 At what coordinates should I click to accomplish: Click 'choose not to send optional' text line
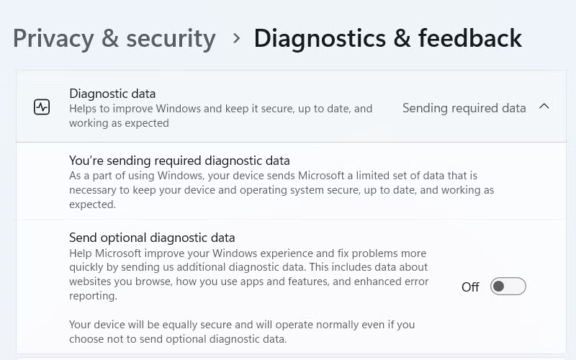177,339
